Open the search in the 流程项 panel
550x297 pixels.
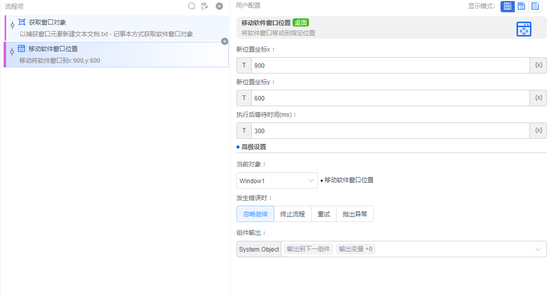coord(192,6)
